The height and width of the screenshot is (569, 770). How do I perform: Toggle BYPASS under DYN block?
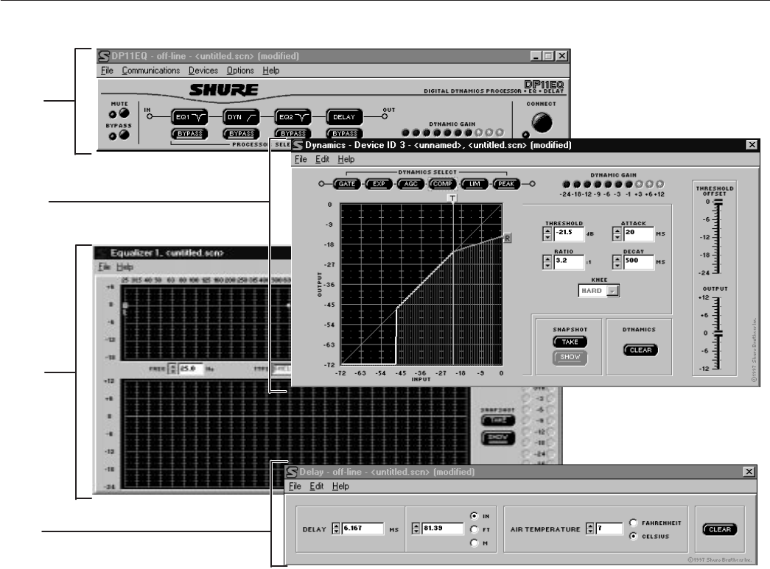coord(241,133)
